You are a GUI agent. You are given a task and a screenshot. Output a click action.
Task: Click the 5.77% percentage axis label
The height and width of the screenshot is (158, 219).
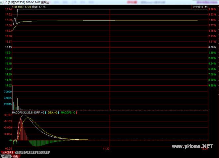pyautogui.click(x=212, y=25)
